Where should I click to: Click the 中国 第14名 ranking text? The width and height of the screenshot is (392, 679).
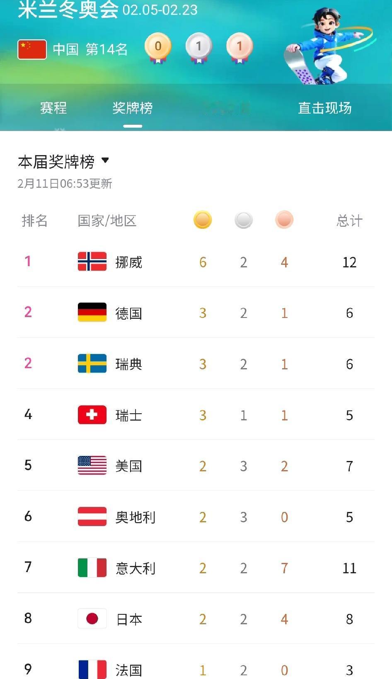pos(90,50)
